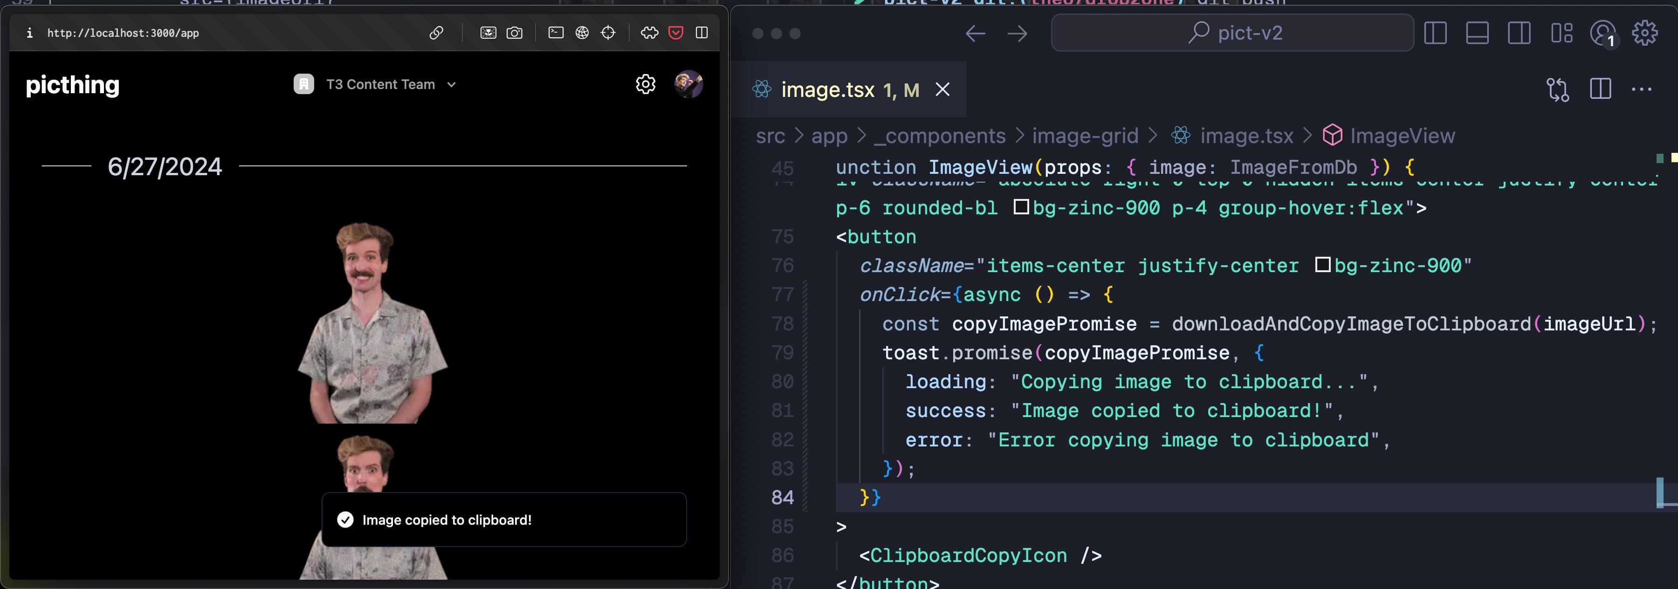Screen dimensions: 1678x589
Task: Toggle the secondary side bar button
Action: (x=1519, y=33)
